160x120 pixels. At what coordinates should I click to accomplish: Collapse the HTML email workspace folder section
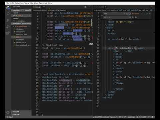coord(21,24)
